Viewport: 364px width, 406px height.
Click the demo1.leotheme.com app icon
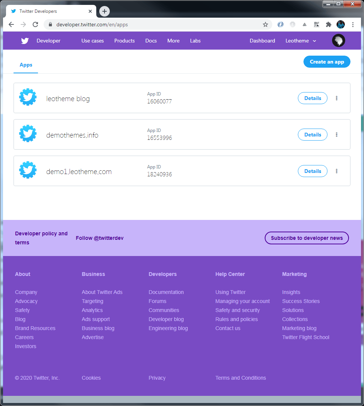pos(28,170)
